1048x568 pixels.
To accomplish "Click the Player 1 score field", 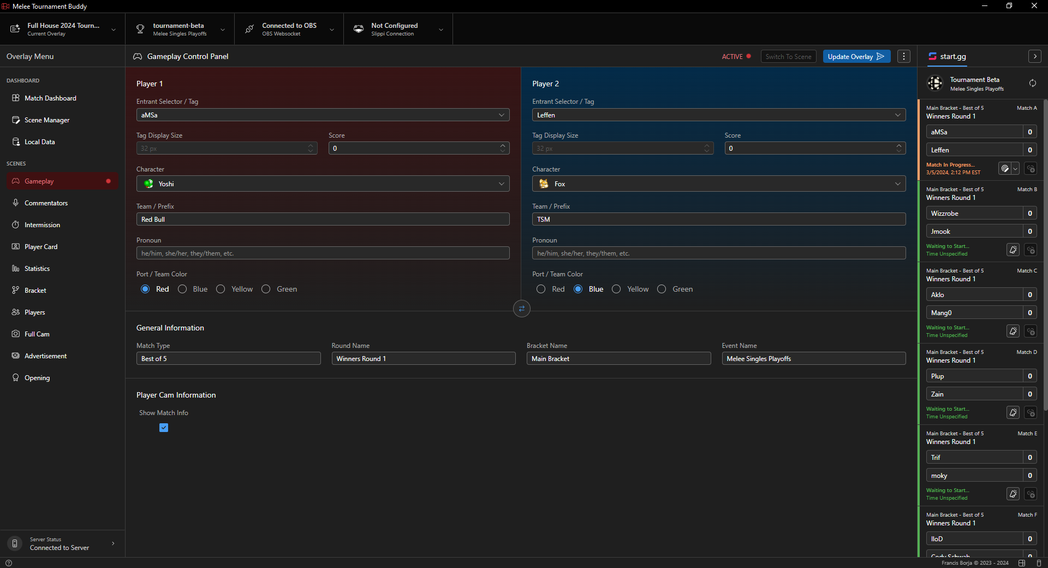I will tap(419, 149).
